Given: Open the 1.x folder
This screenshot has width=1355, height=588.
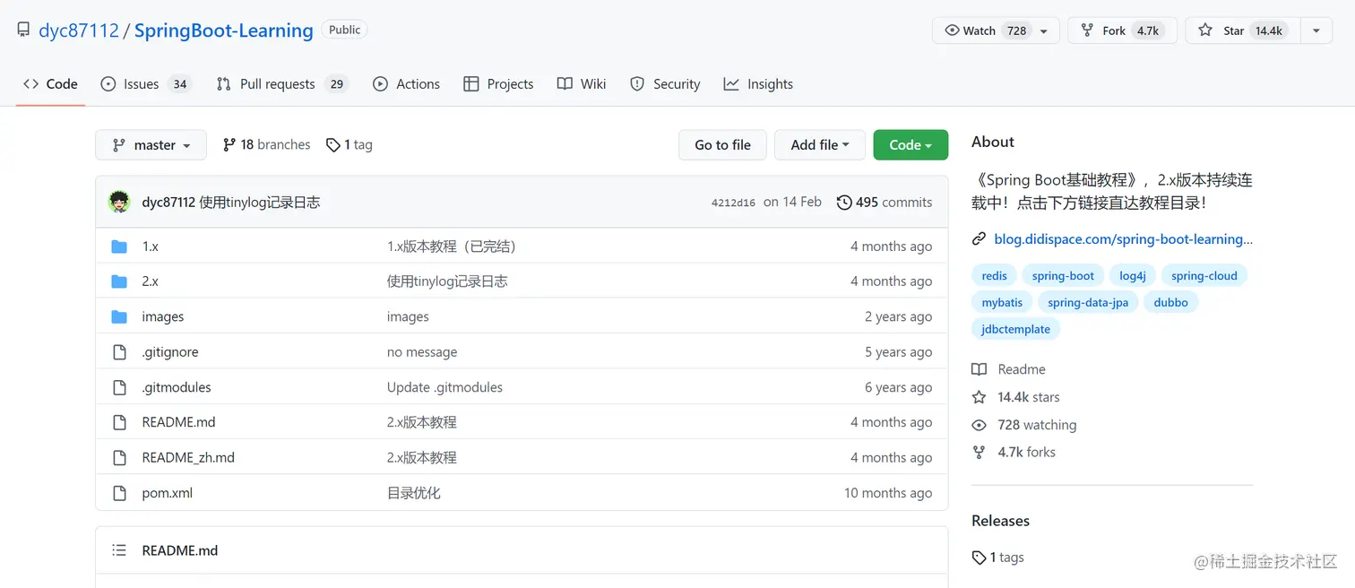Looking at the screenshot, I should [150, 246].
